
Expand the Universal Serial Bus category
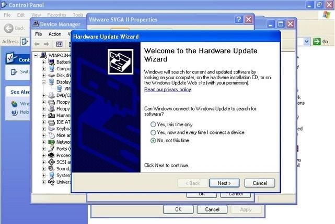(43, 182)
